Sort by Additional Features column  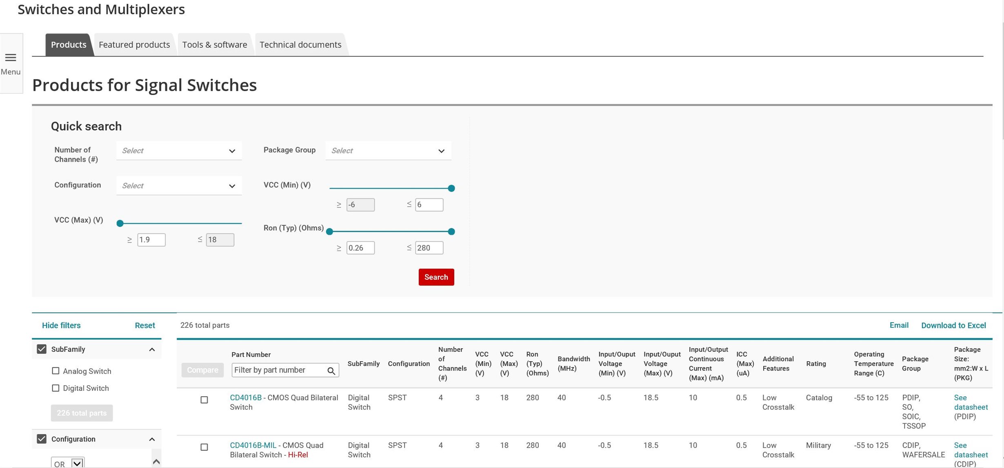pos(778,364)
